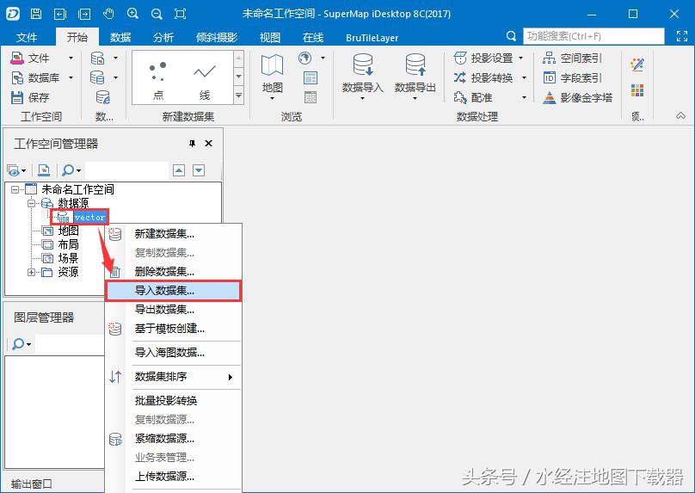This screenshot has width=695, height=493.
Task: Click the zoom out magnifier icon
Action: pyautogui.click(x=157, y=14)
